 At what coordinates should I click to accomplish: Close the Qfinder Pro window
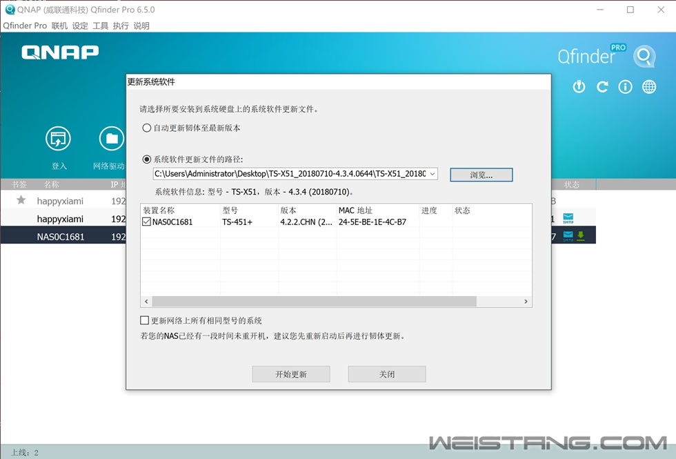(x=661, y=10)
